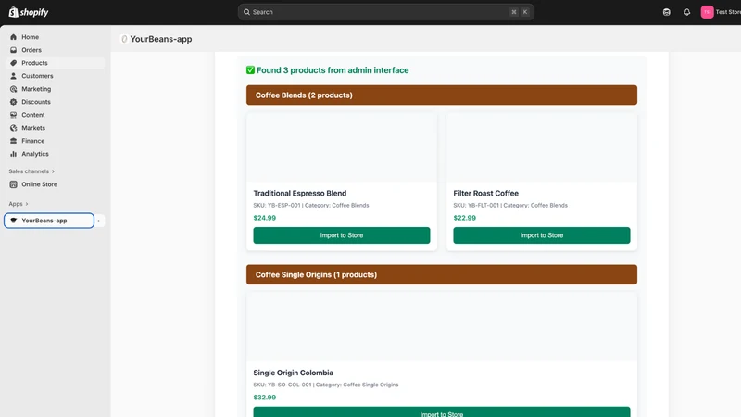Select the YourBeans-app sidebar item
Screen dimensions: 741x417
[49, 221]
